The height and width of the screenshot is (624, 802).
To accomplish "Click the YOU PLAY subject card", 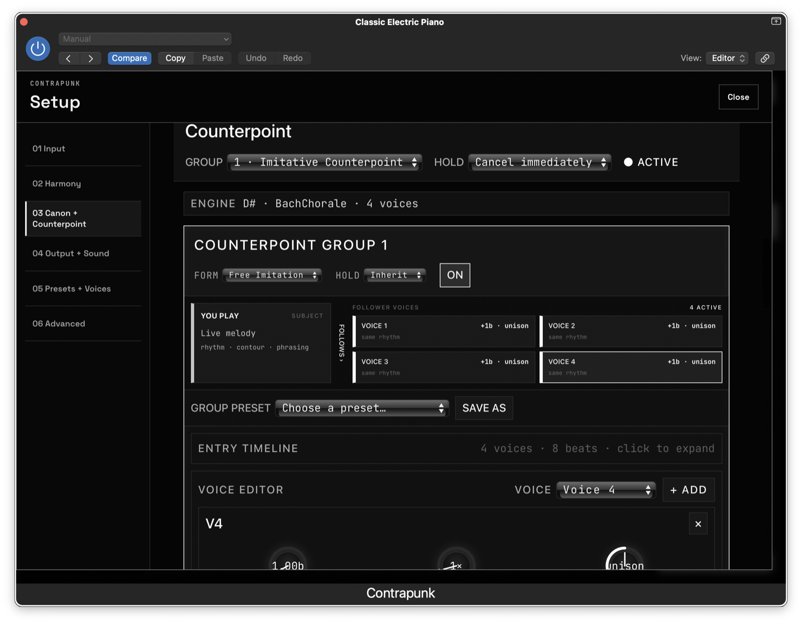I will pyautogui.click(x=261, y=343).
